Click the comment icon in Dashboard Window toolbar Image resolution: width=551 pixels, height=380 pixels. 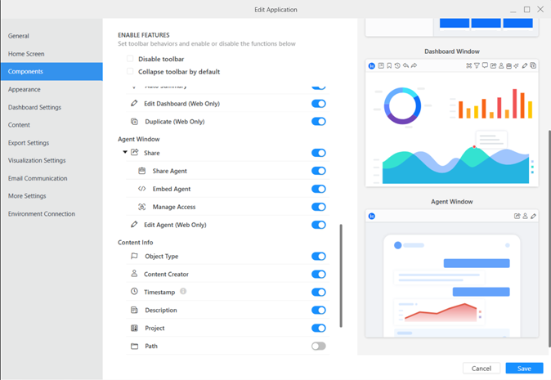tap(485, 66)
